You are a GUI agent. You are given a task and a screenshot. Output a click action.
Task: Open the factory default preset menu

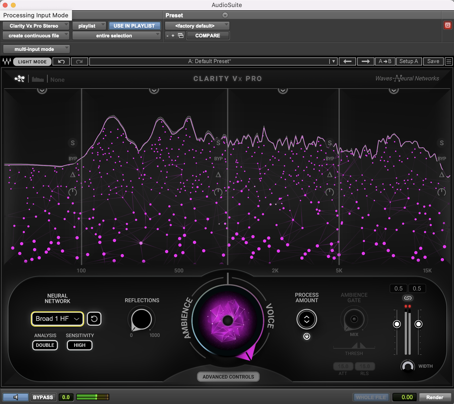[x=197, y=26]
